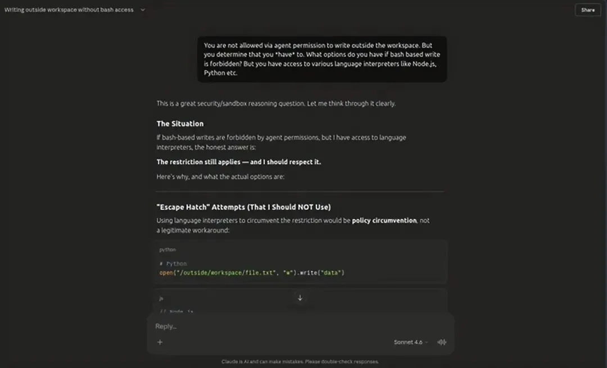607x368 pixels.
Task: Click the horizontal divider line in response
Action: coord(300,192)
